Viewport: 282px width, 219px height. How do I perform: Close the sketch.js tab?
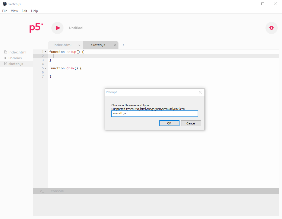pos(115,45)
